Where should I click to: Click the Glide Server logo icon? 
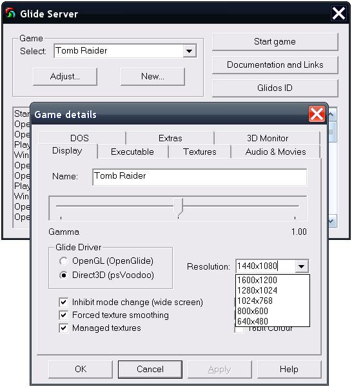(10, 14)
